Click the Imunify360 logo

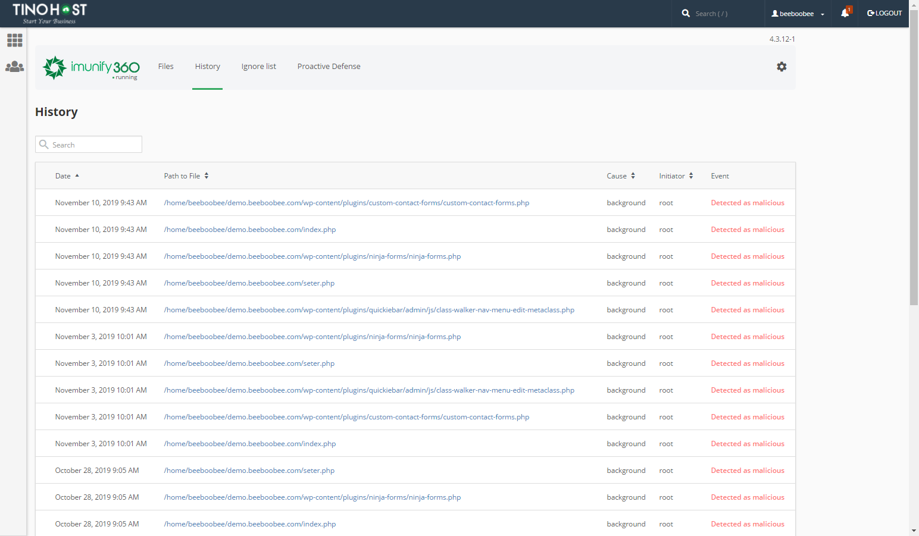pyautogui.click(x=92, y=67)
